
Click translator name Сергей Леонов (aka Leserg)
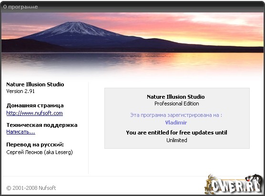coord(40,152)
